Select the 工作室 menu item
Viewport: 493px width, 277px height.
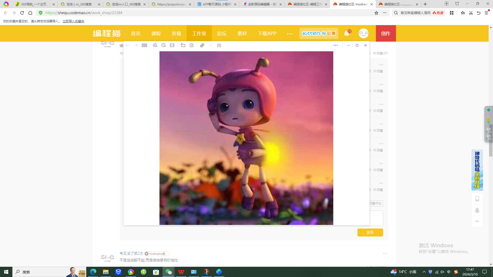coord(199,34)
